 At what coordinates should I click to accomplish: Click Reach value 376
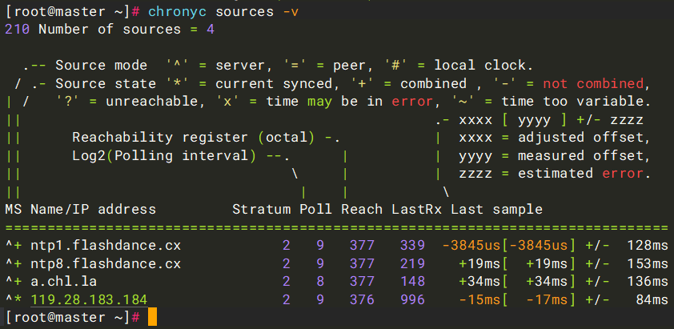362,299
